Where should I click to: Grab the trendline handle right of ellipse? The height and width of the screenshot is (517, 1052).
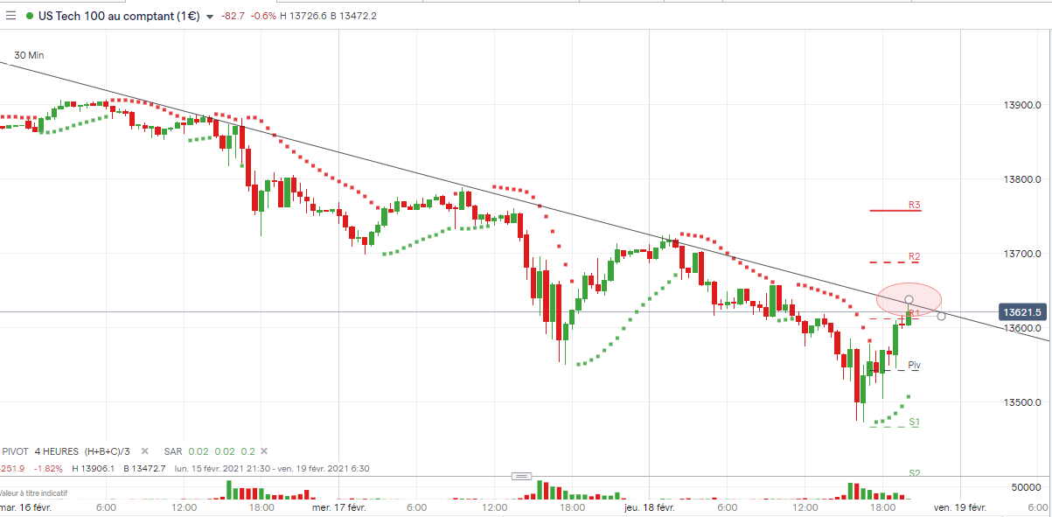click(941, 316)
